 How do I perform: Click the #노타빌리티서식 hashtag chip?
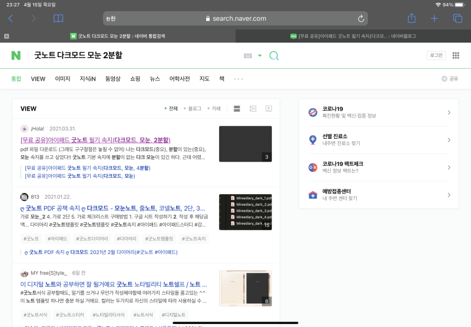[108, 315]
